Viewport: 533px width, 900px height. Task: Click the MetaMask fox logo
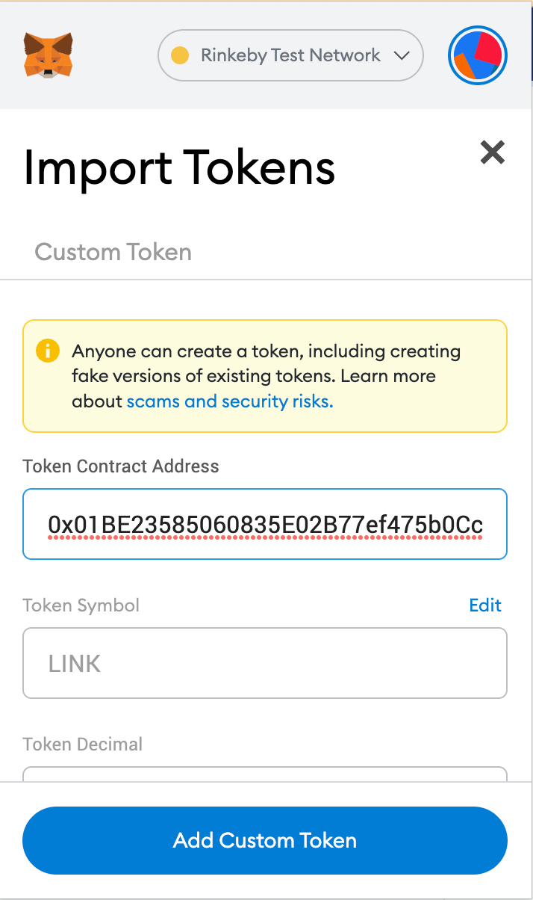tap(49, 55)
